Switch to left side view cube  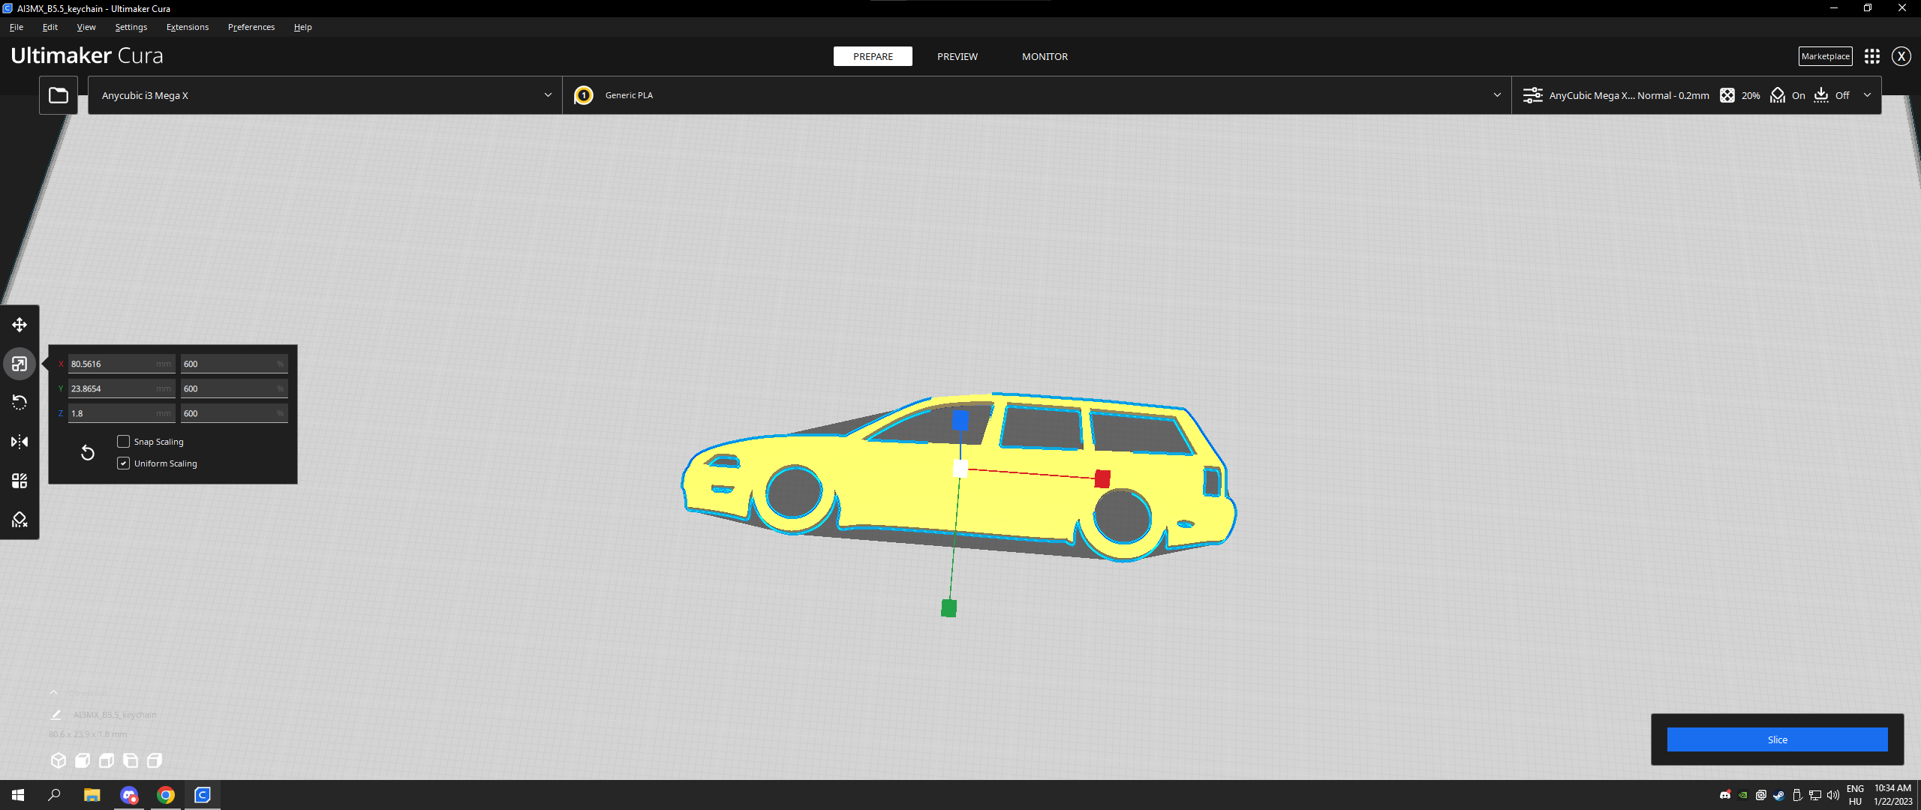131,760
